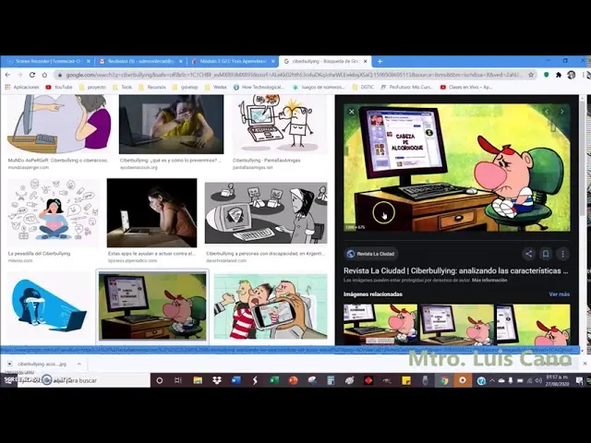
Task: Expand the system tray hidden icons arrow
Action: coord(492,380)
